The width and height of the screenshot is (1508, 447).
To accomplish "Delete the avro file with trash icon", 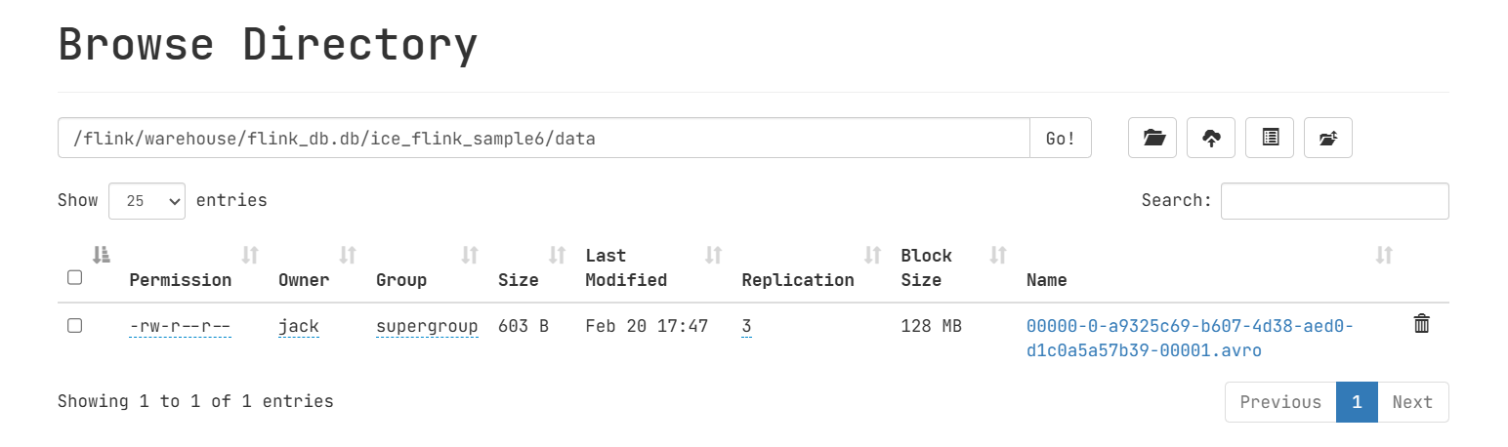I will 1422,324.
